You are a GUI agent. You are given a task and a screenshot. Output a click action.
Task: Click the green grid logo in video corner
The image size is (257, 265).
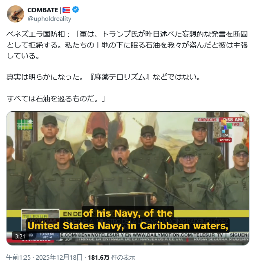pyautogui.click(x=25, y=125)
